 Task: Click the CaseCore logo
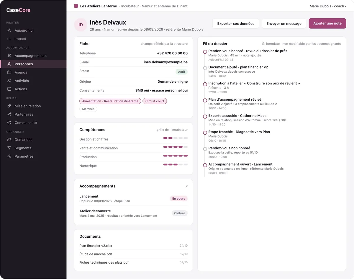point(18,10)
